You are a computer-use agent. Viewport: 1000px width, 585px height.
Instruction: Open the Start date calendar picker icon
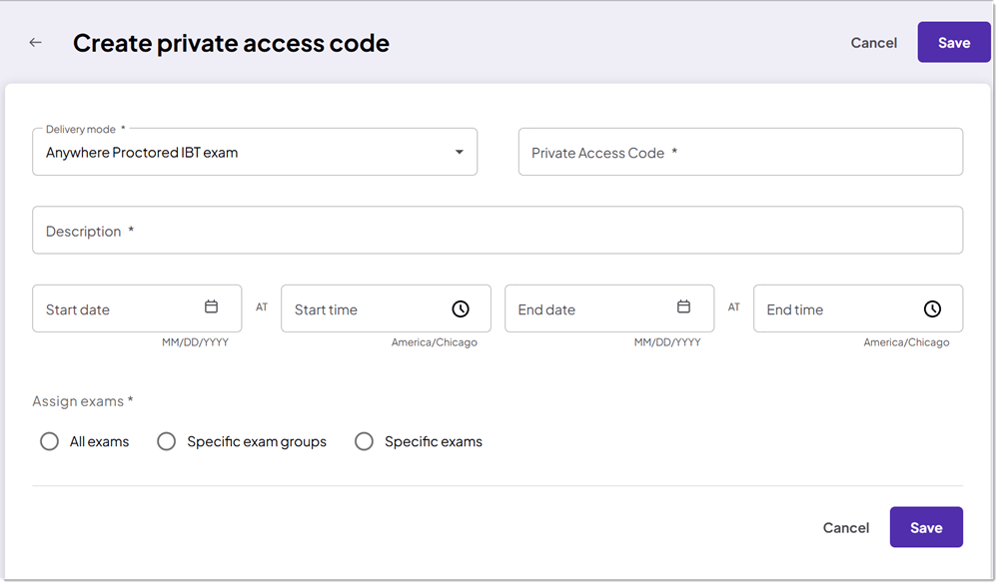(x=211, y=307)
